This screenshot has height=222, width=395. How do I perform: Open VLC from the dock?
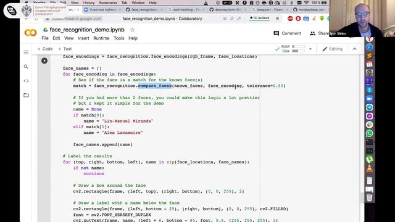click(x=369, y=168)
